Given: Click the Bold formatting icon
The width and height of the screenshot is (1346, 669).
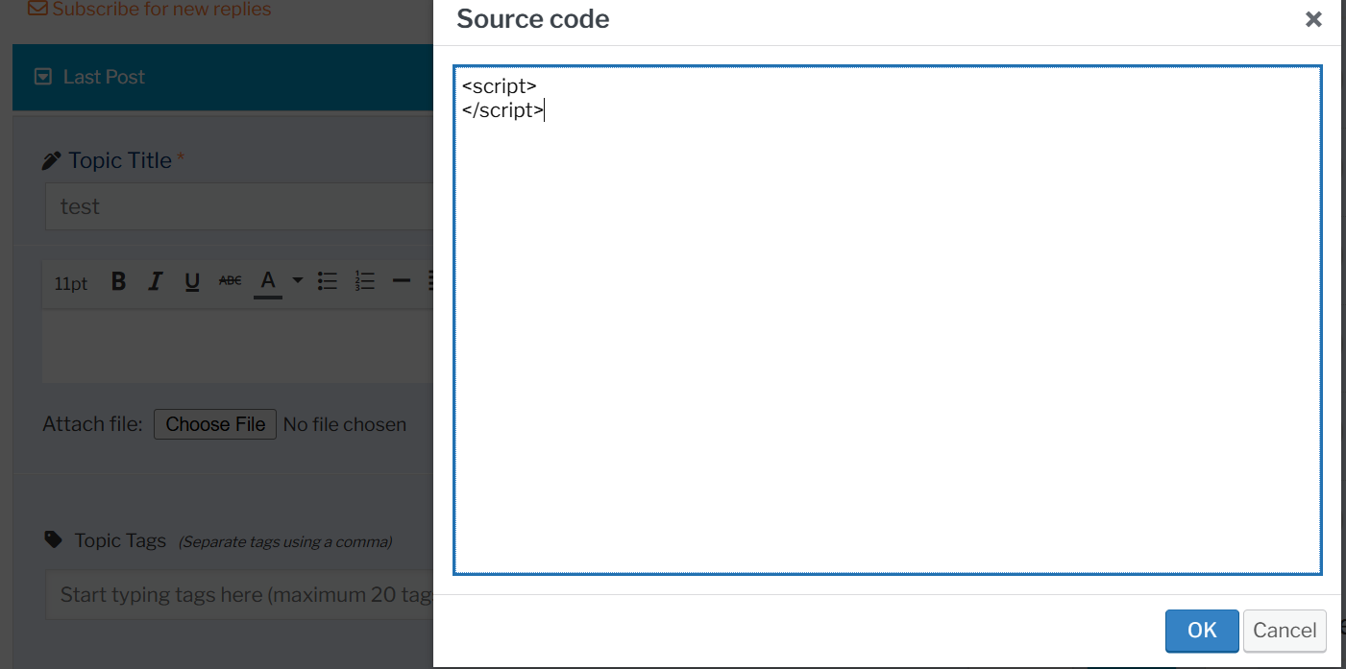Looking at the screenshot, I should [118, 281].
